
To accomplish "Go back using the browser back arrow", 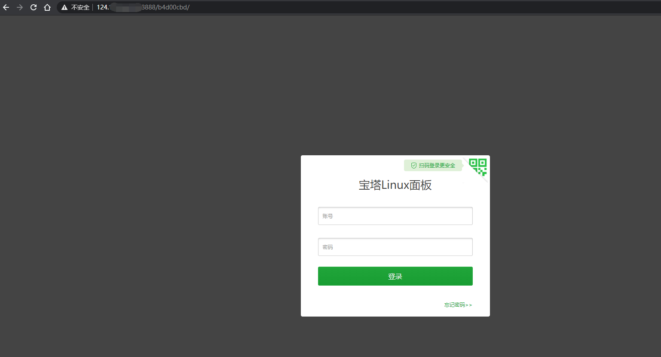I will click(x=6, y=7).
